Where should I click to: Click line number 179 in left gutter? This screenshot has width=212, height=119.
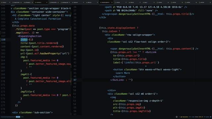click(x=3, y=112)
